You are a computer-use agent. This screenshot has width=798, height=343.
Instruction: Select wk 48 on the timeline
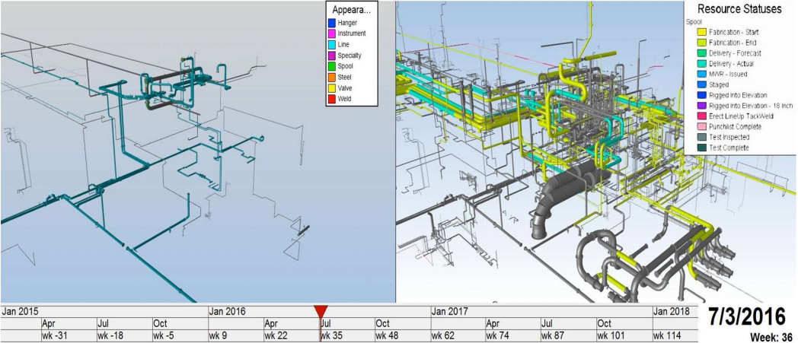click(386, 336)
